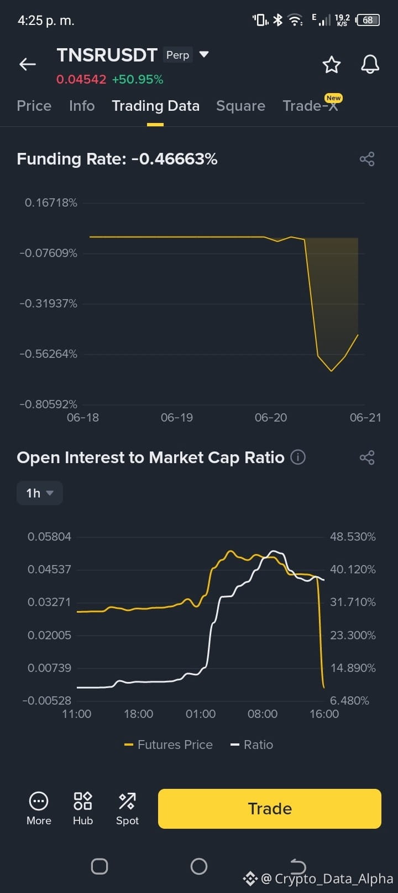Open the Hub icon
398x893 pixels.
tap(83, 809)
